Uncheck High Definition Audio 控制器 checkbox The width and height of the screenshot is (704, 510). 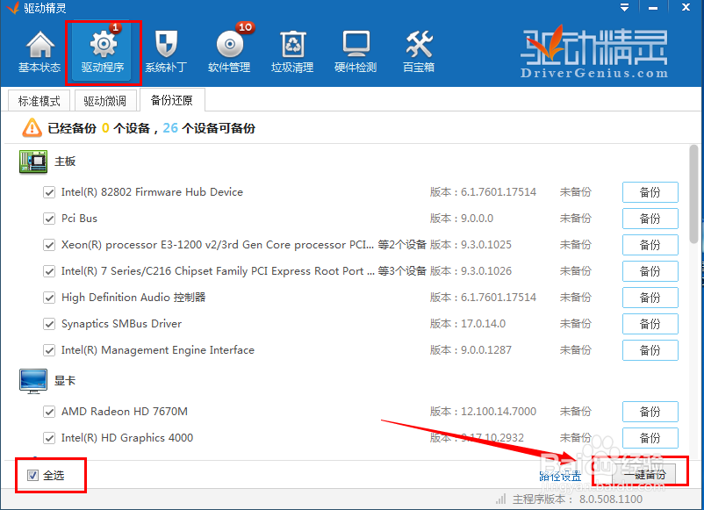[x=49, y=298]
